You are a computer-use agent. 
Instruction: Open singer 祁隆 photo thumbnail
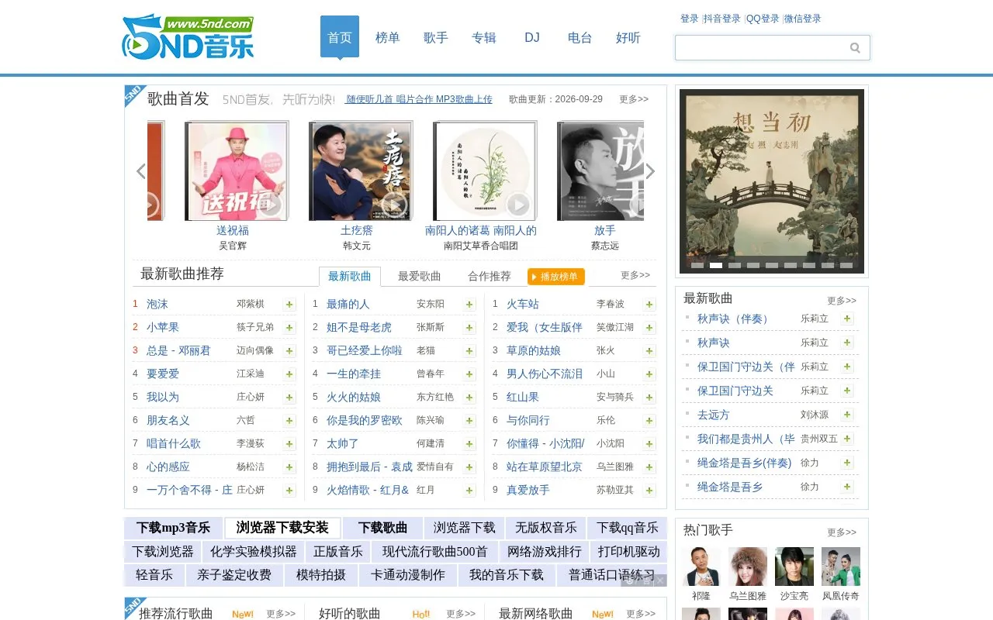(701, 567)
